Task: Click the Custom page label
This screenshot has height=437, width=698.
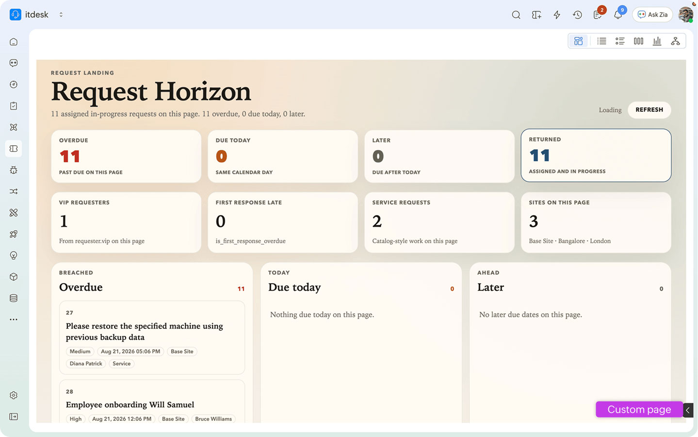Action: pos(639,409)
